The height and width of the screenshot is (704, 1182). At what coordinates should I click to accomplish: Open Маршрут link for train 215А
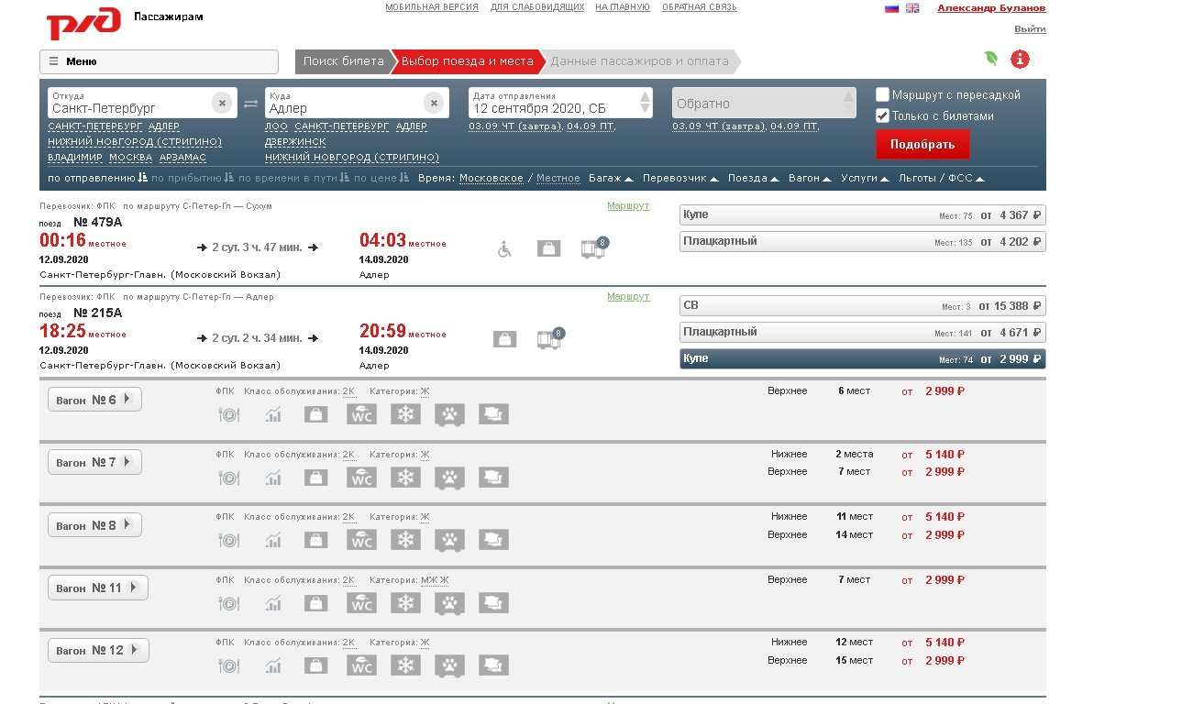click(x=627, y=296)
